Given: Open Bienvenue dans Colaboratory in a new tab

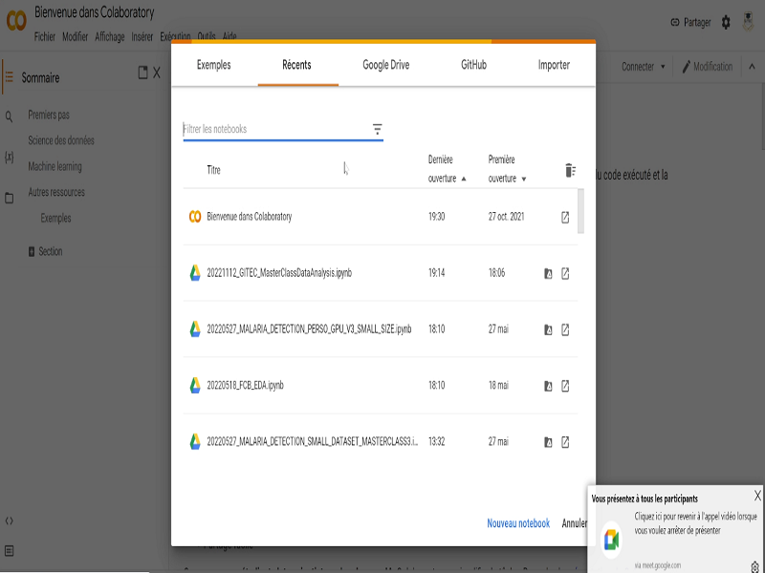Looking at the screenshot, I should 565,218.
